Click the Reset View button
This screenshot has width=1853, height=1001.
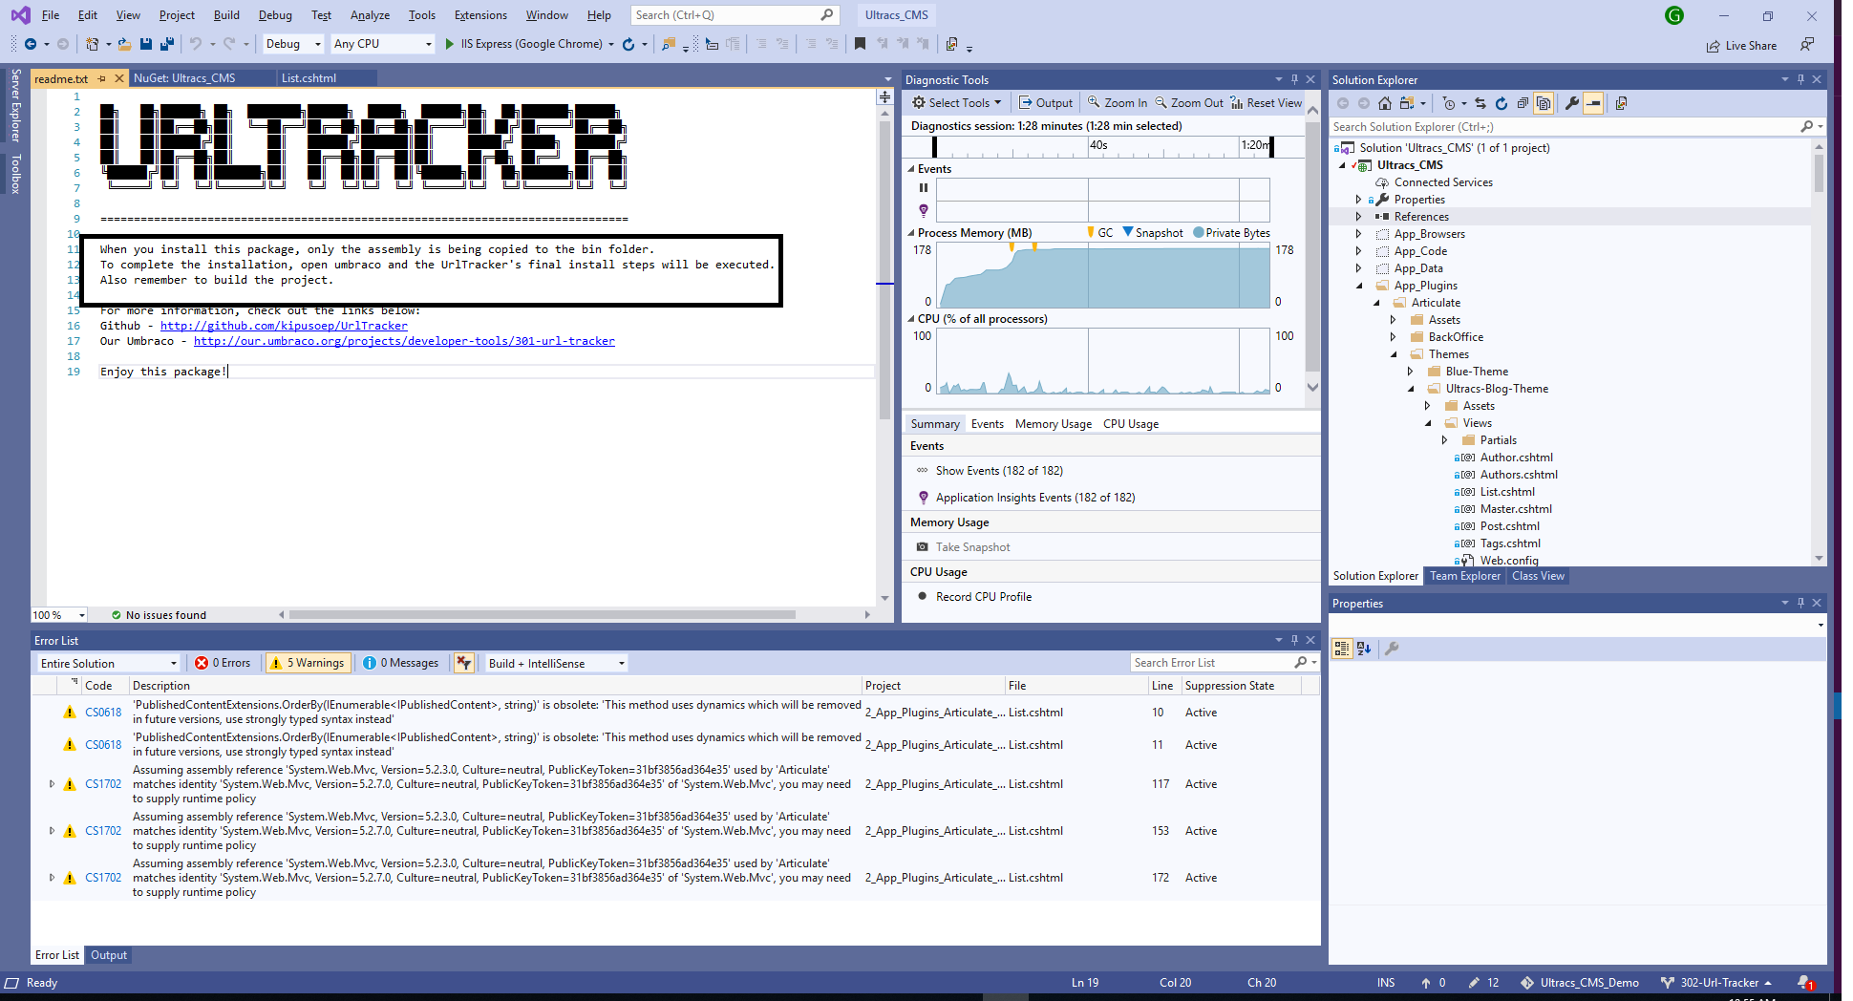click(x=1266, y=103)
